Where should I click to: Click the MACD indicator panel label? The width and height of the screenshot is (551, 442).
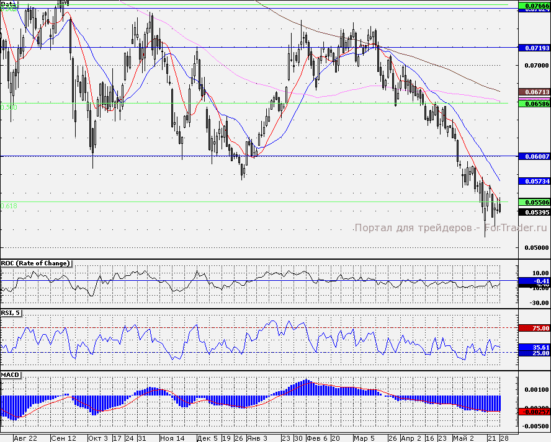[x=11, y=375]
